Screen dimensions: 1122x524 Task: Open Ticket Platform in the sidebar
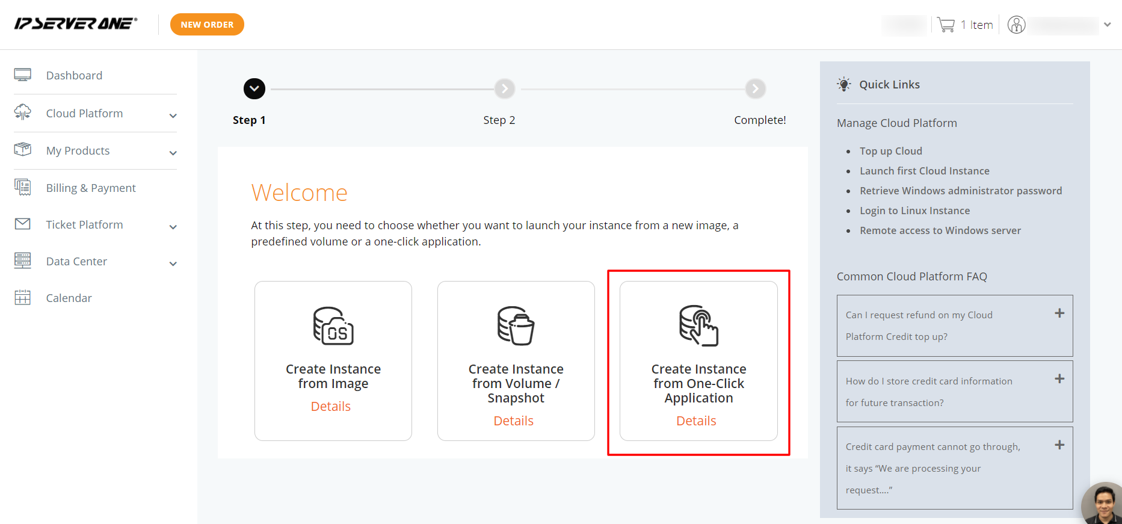pyautogui.click(x=84, y=224)
